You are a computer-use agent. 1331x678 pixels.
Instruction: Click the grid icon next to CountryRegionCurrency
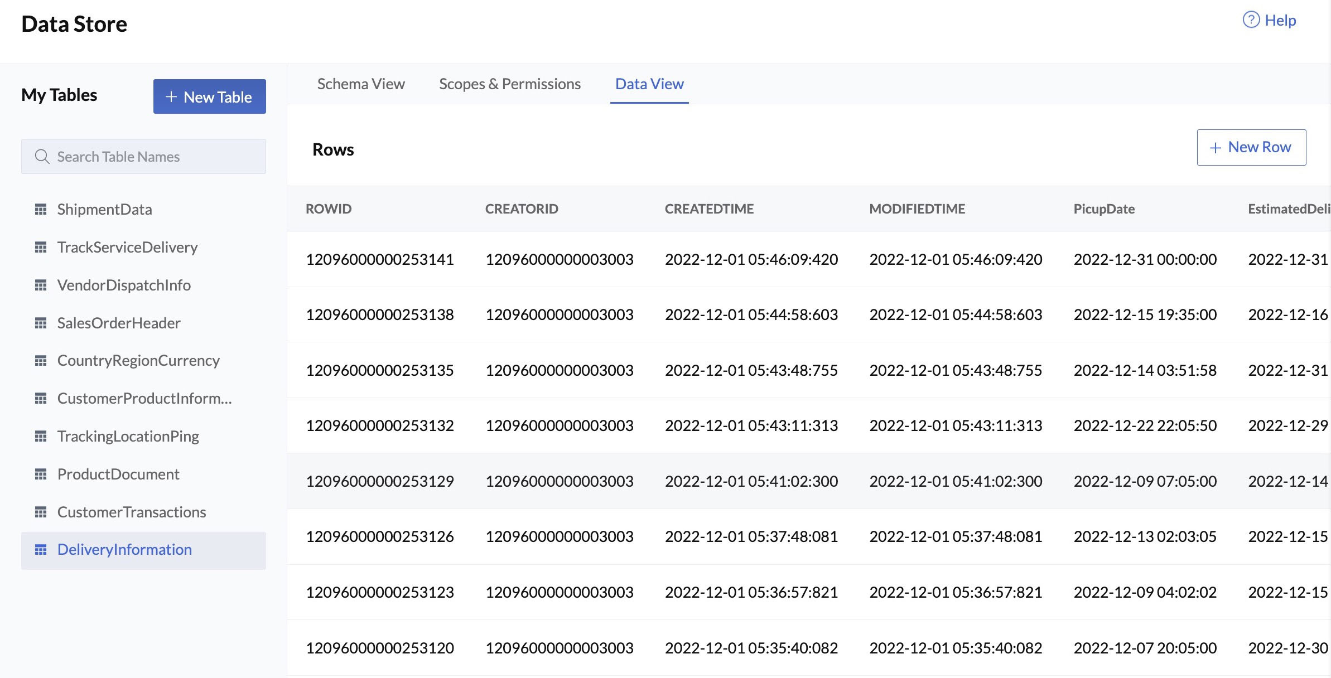[41, 361]
